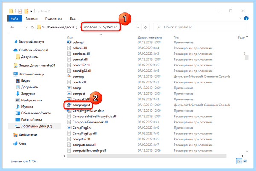
Task: Select comcat.dll file name
Action: pos(80,60)
